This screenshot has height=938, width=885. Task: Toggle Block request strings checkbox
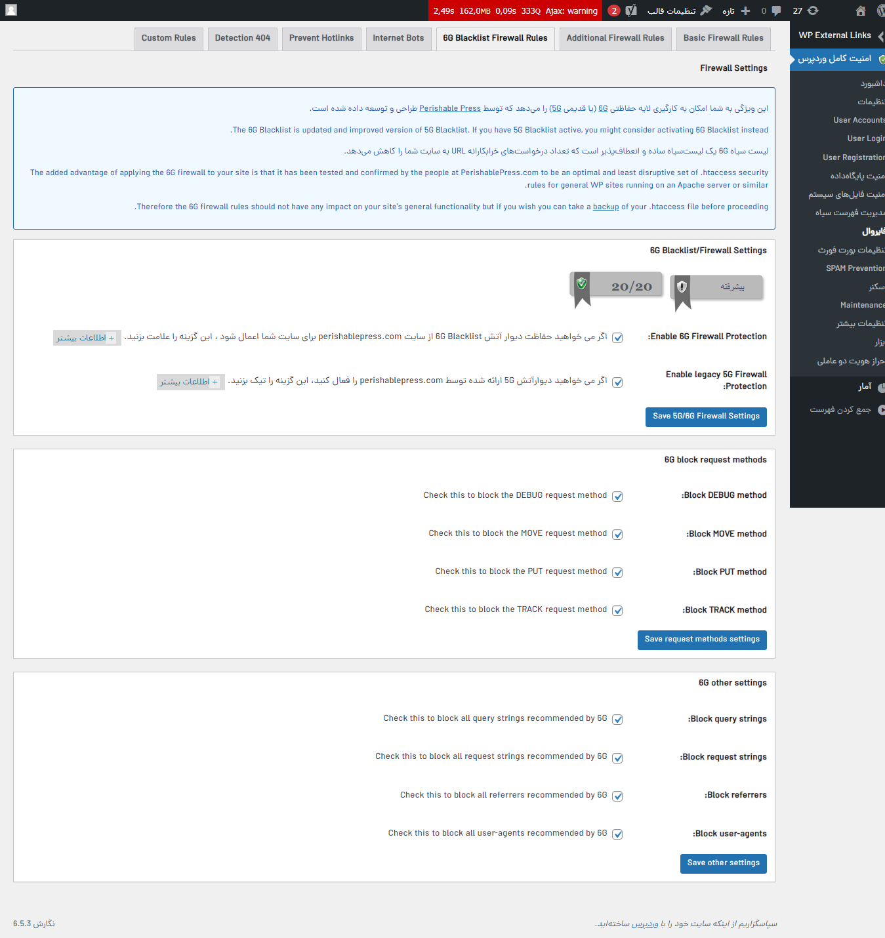617,758
